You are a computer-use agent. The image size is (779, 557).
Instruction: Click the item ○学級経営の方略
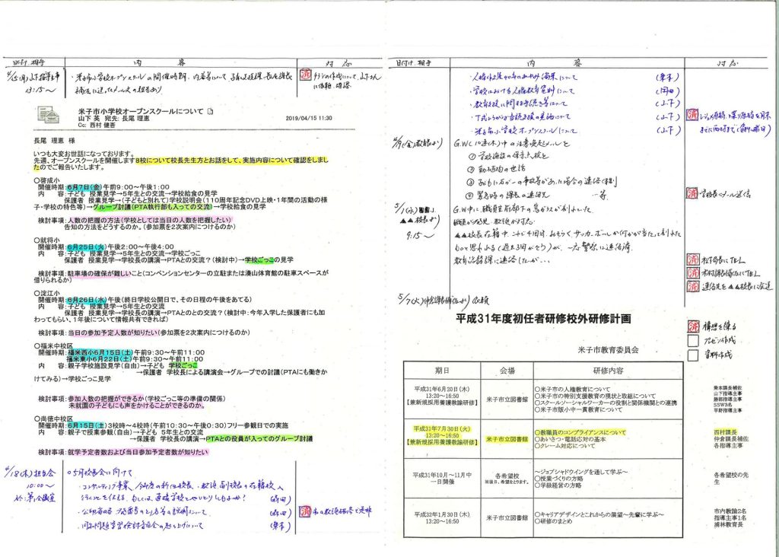click(x=558, y=485)
